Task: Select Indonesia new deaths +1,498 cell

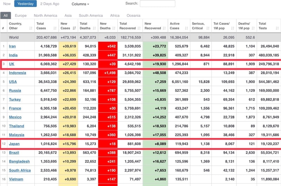Action: [x=108, y=73]
